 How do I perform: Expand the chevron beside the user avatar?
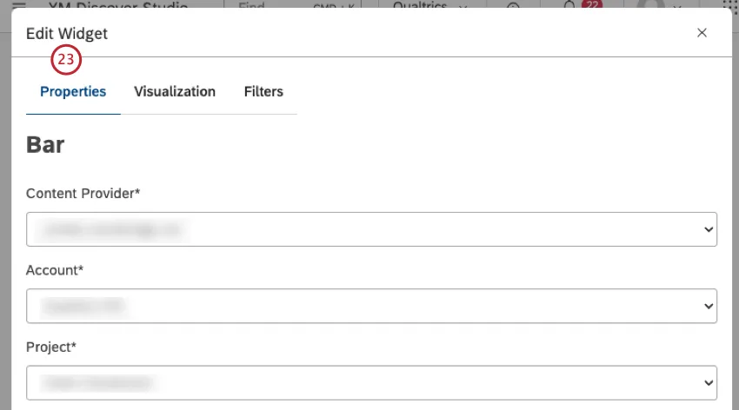click(x=677, y=6)
